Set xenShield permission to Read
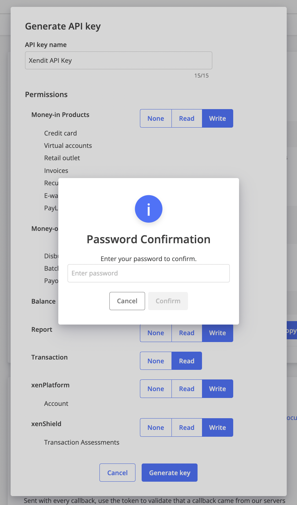 click(x=187, y=427)
